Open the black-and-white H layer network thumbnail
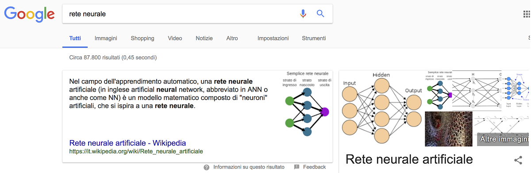Screen dimensions: 531x173 477,90
